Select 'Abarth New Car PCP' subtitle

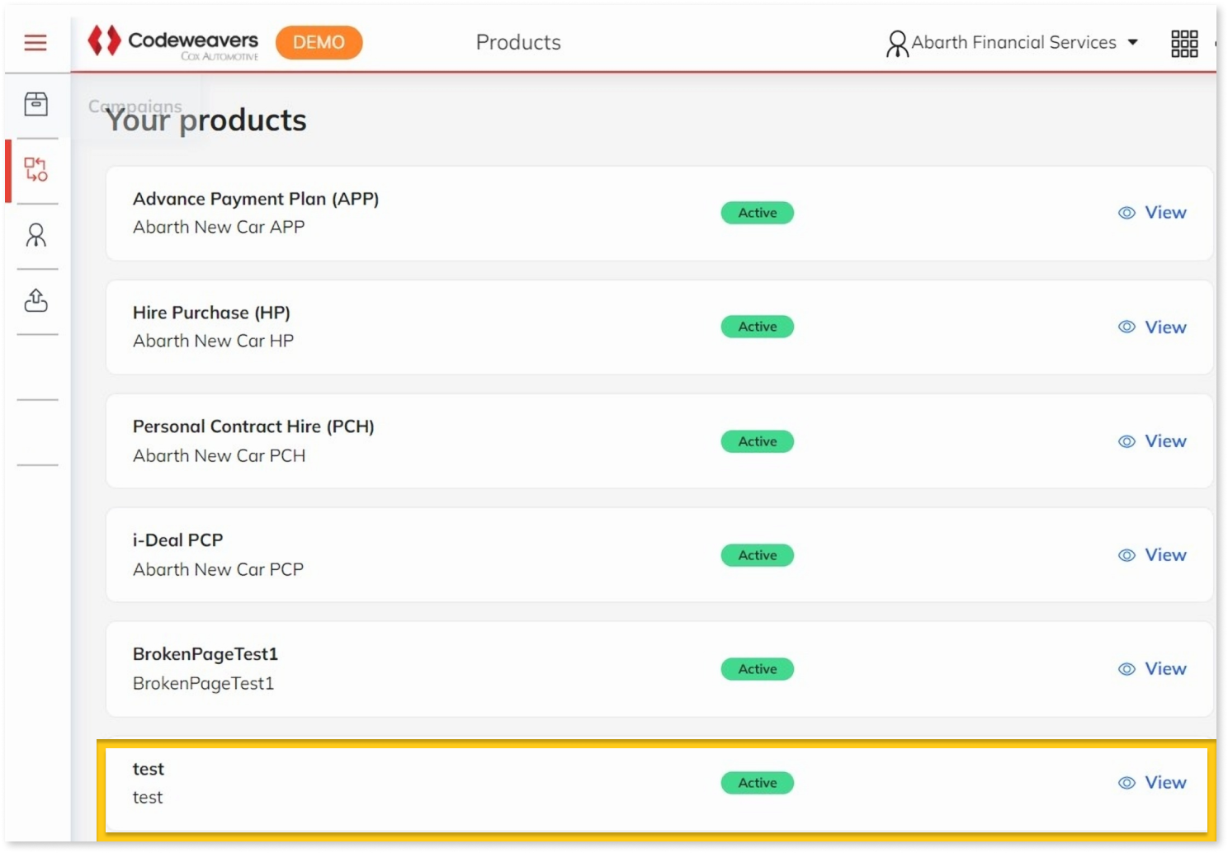click(x=218, y=569)
